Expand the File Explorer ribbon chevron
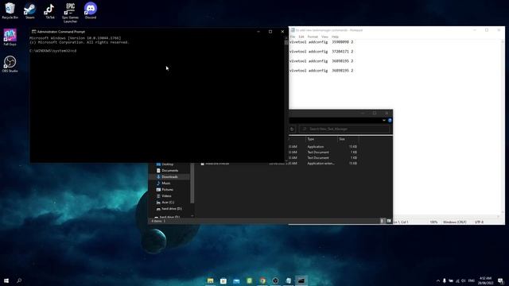Viewport: 509px width, 286px height. pyautogui.click(x=383, y=120)
